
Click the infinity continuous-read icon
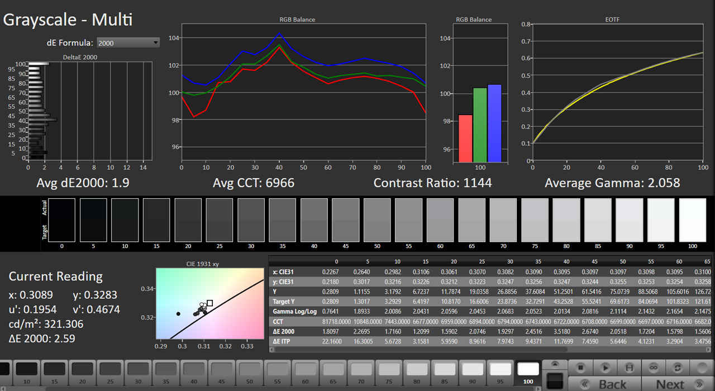654,368
